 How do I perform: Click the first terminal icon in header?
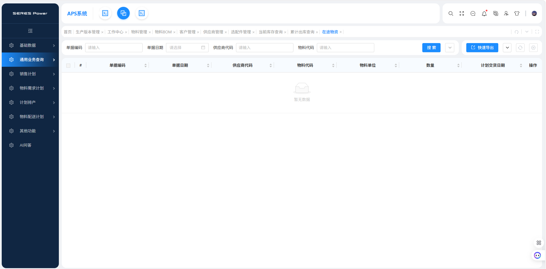[x=105, y=13]
